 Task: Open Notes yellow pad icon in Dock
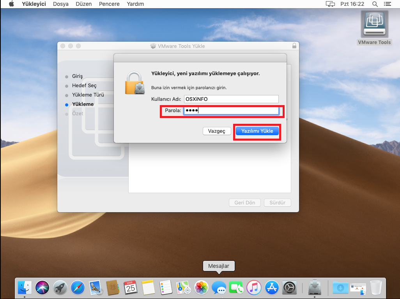click(x=148, y=288)
